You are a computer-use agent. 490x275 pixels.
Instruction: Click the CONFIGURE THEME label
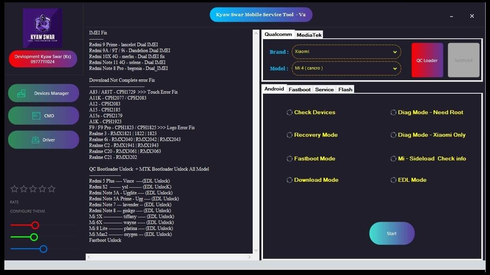point(28,211)
